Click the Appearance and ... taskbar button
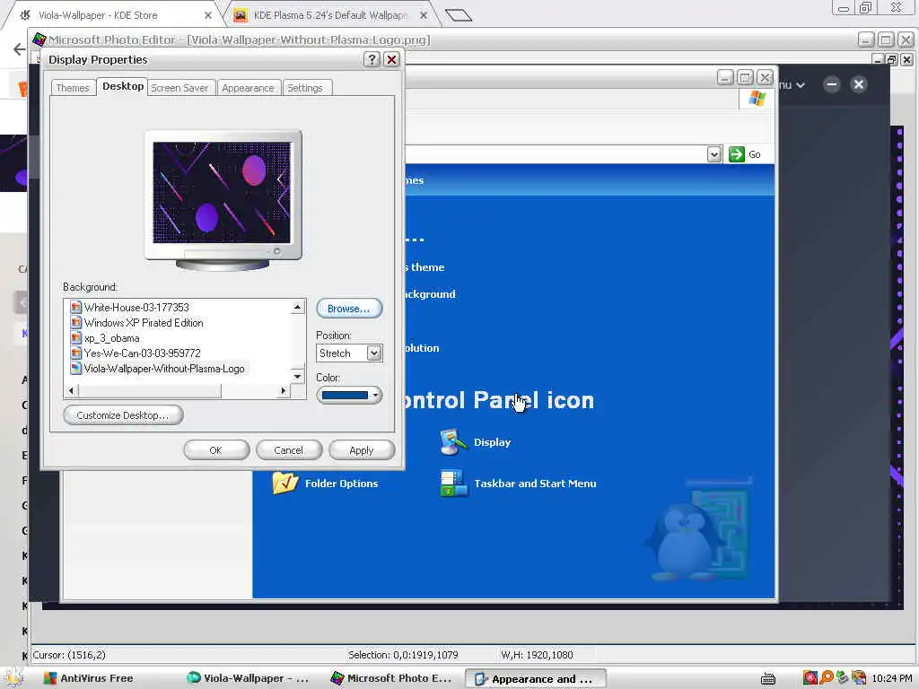 click(x=535, y=678)
